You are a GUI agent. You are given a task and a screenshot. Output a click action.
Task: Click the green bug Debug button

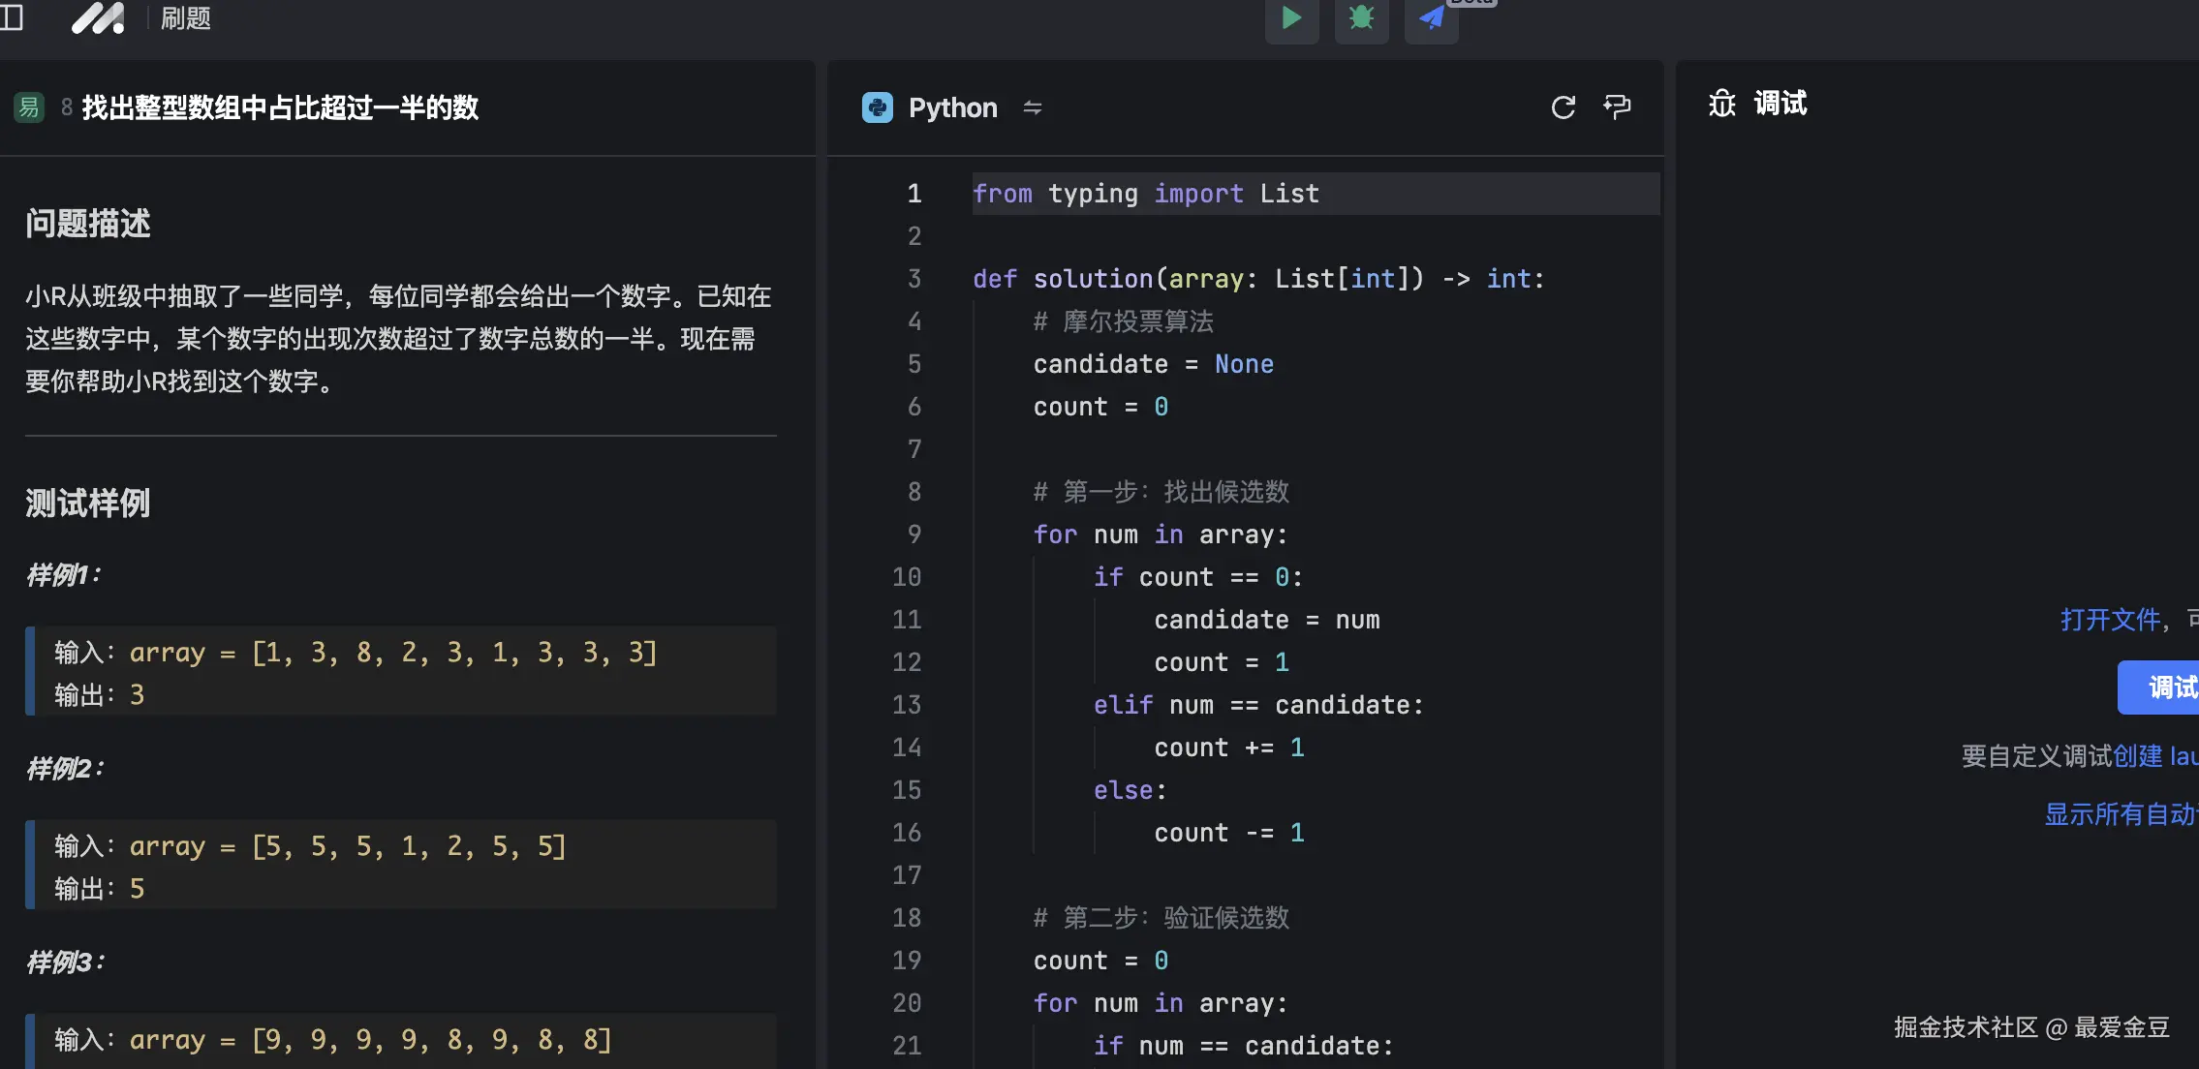point(1361,18)
